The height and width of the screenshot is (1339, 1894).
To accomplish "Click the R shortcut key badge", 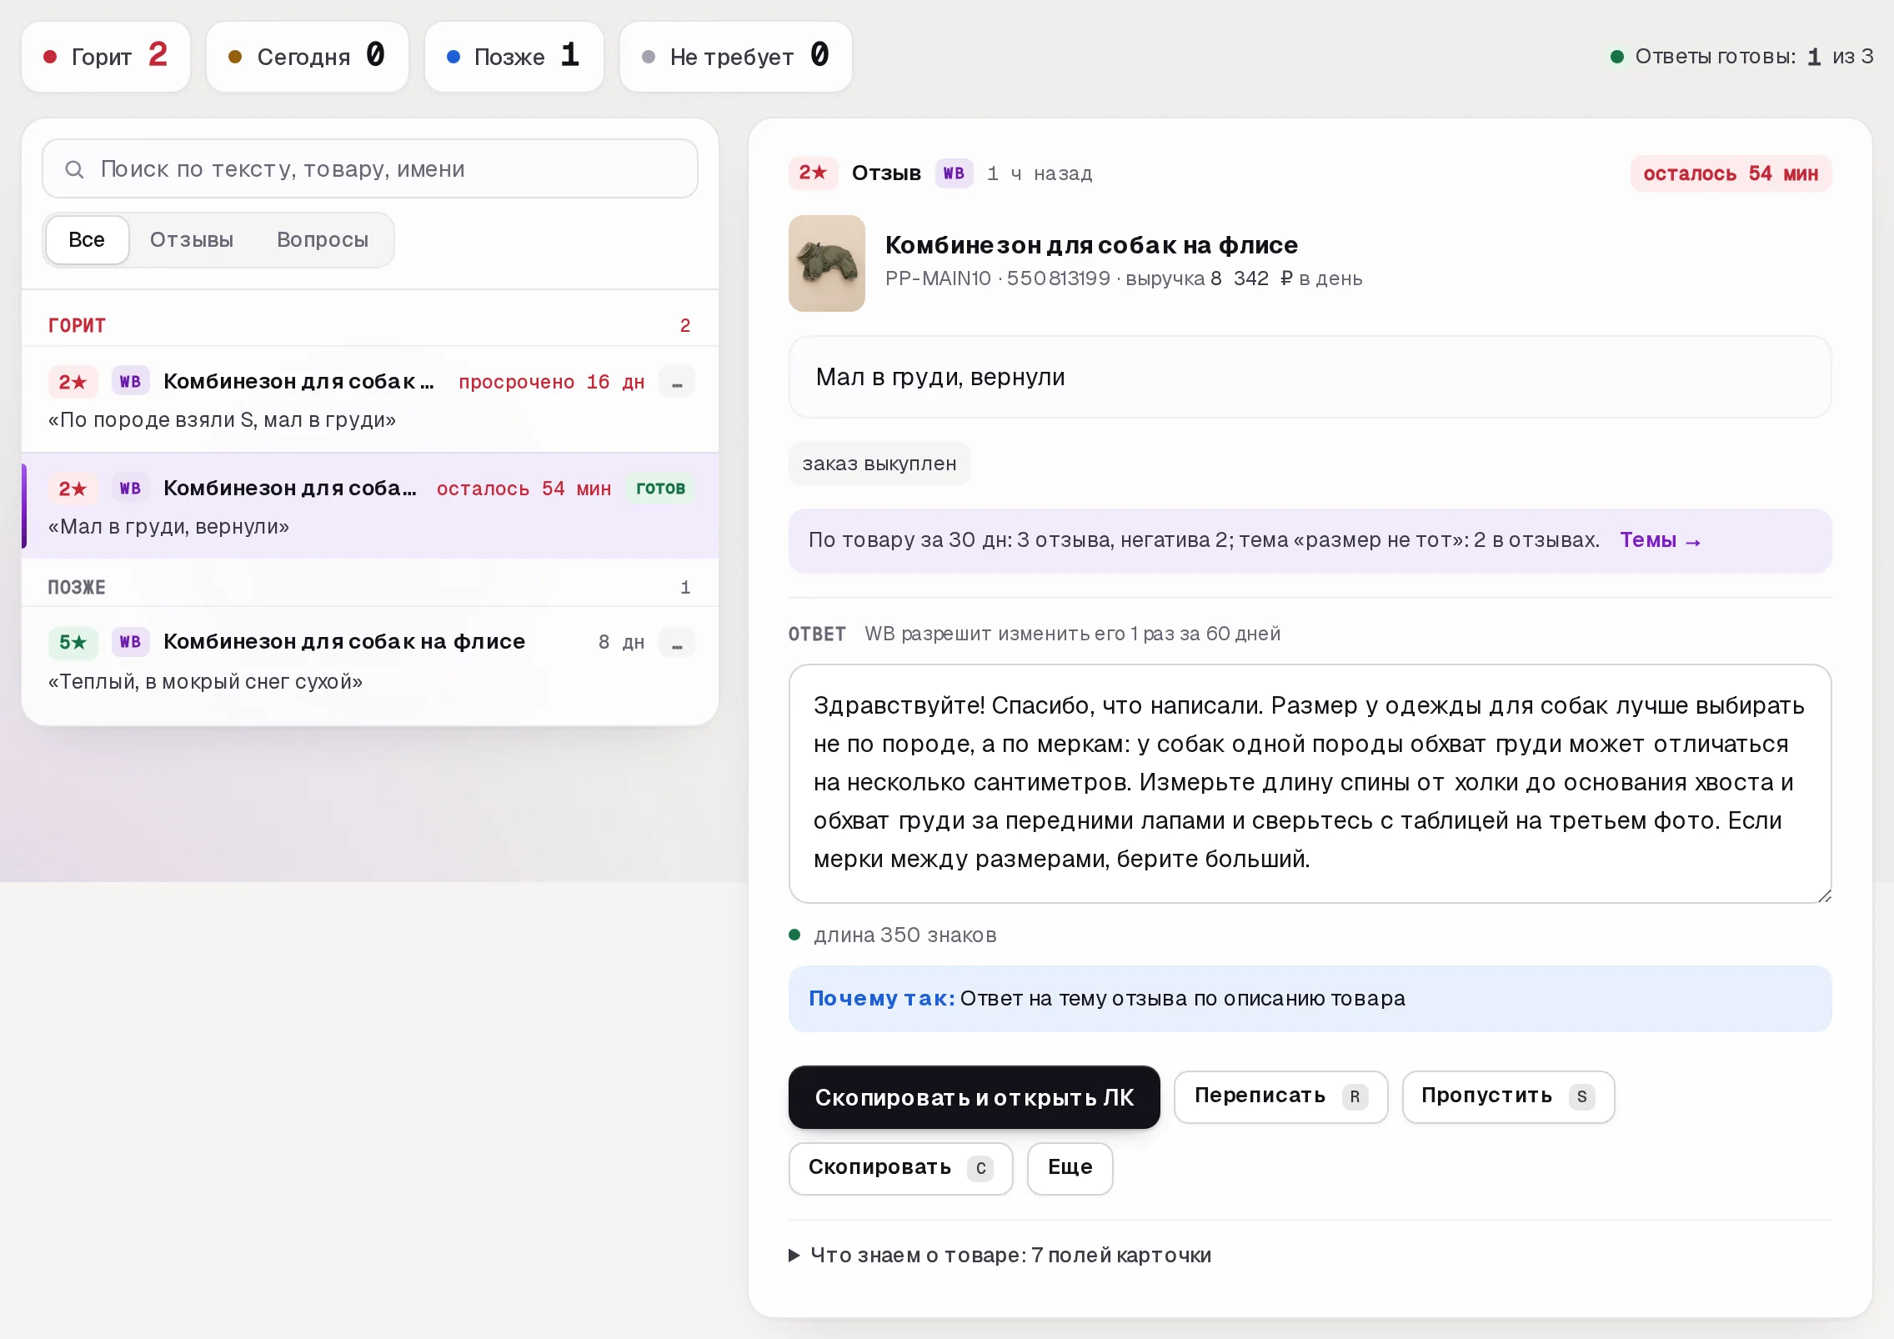I will point(1355,1096).
